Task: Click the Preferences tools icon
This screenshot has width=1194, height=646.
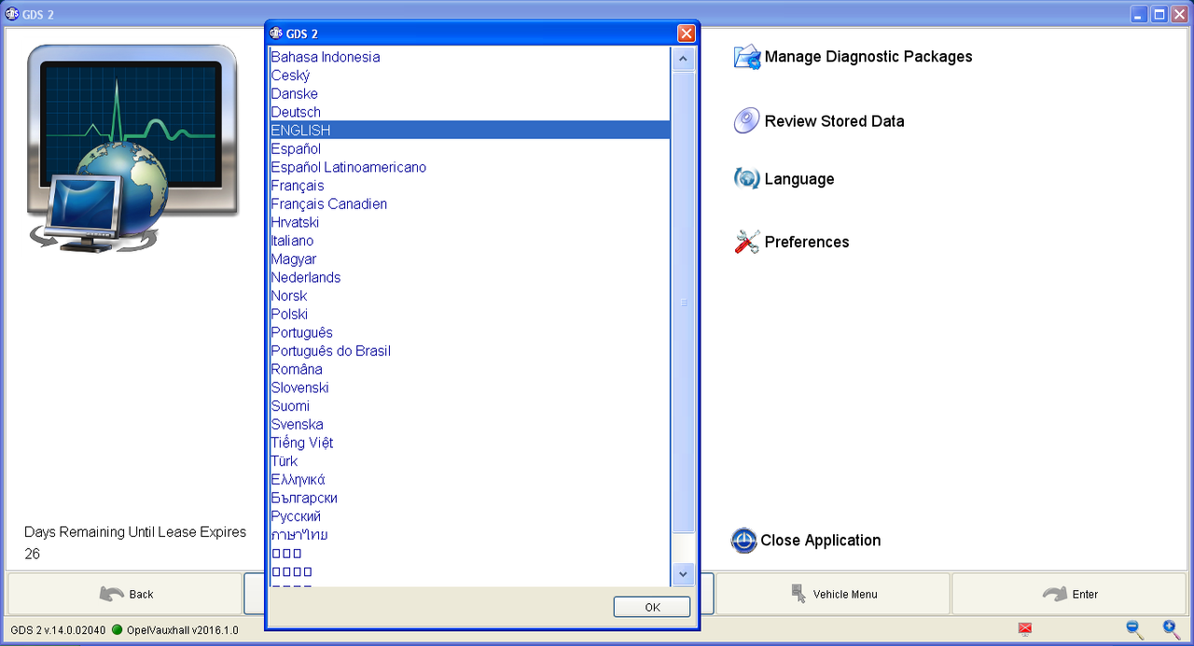Action: point(747,242)
